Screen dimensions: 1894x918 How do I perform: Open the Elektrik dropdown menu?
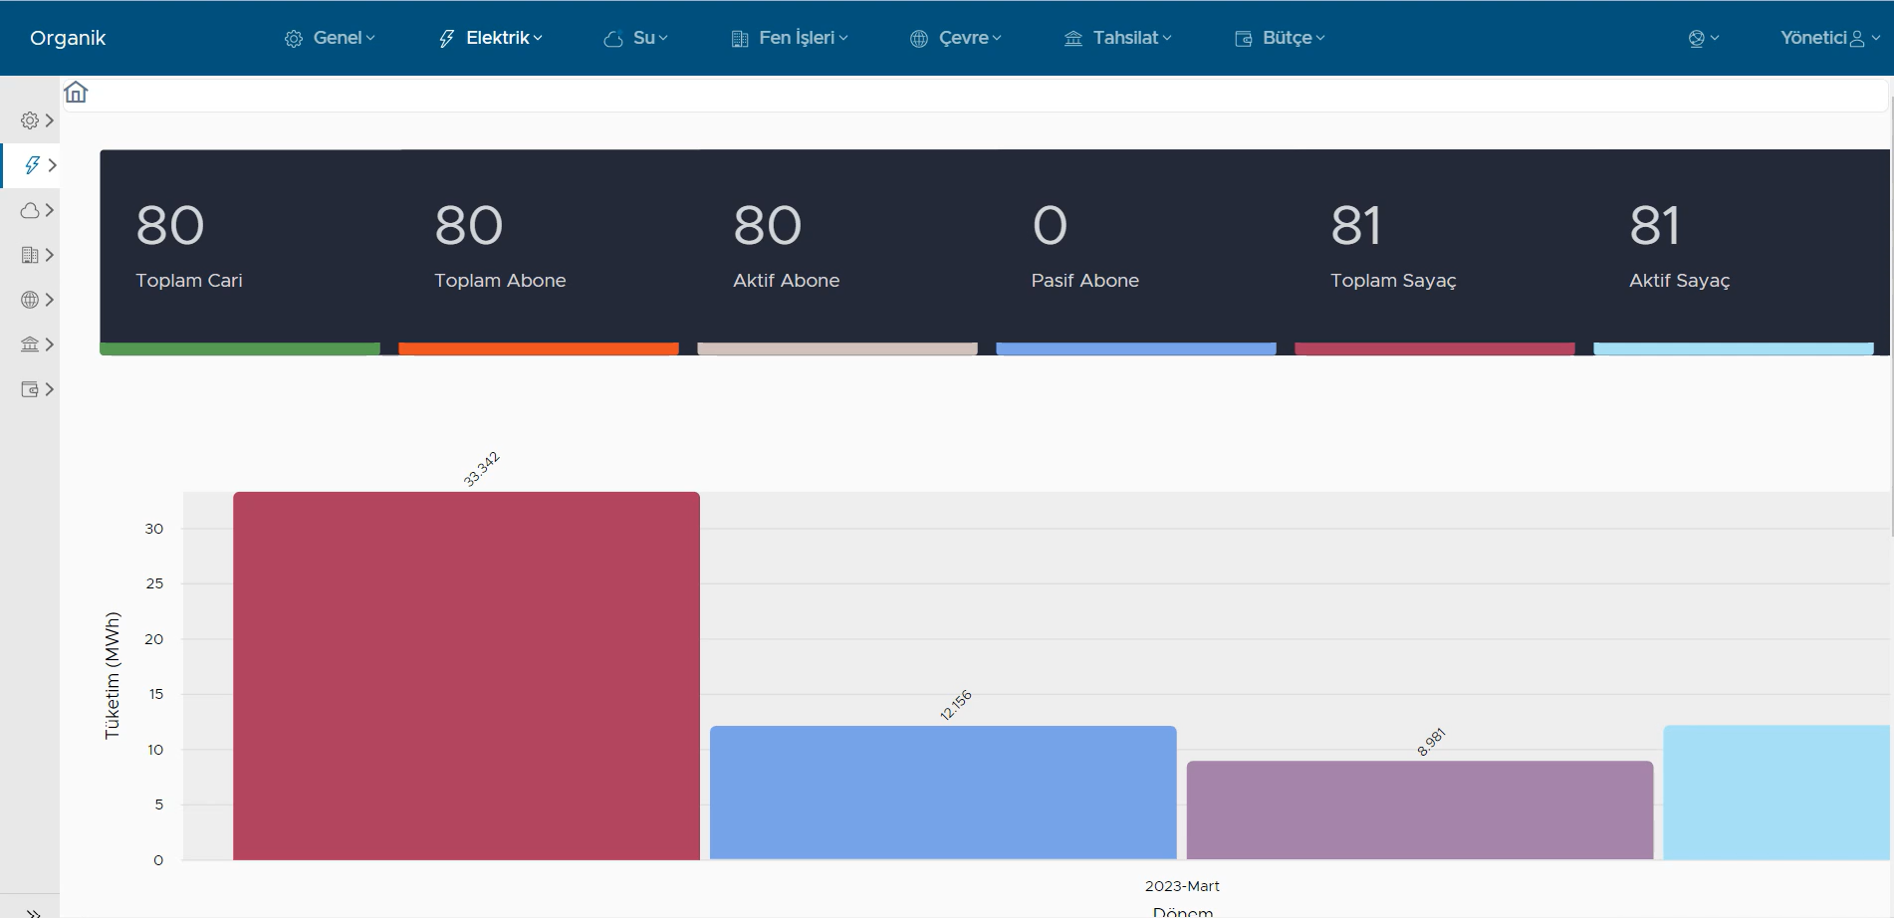click(x=491, y=38)
